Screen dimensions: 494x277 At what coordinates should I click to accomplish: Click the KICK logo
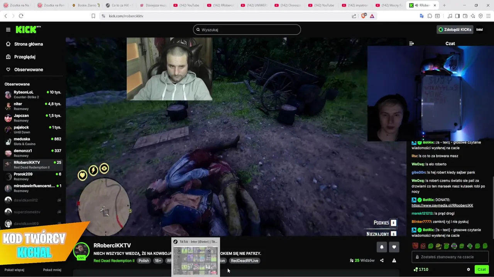pyautogui.click(x=28, y=30)
